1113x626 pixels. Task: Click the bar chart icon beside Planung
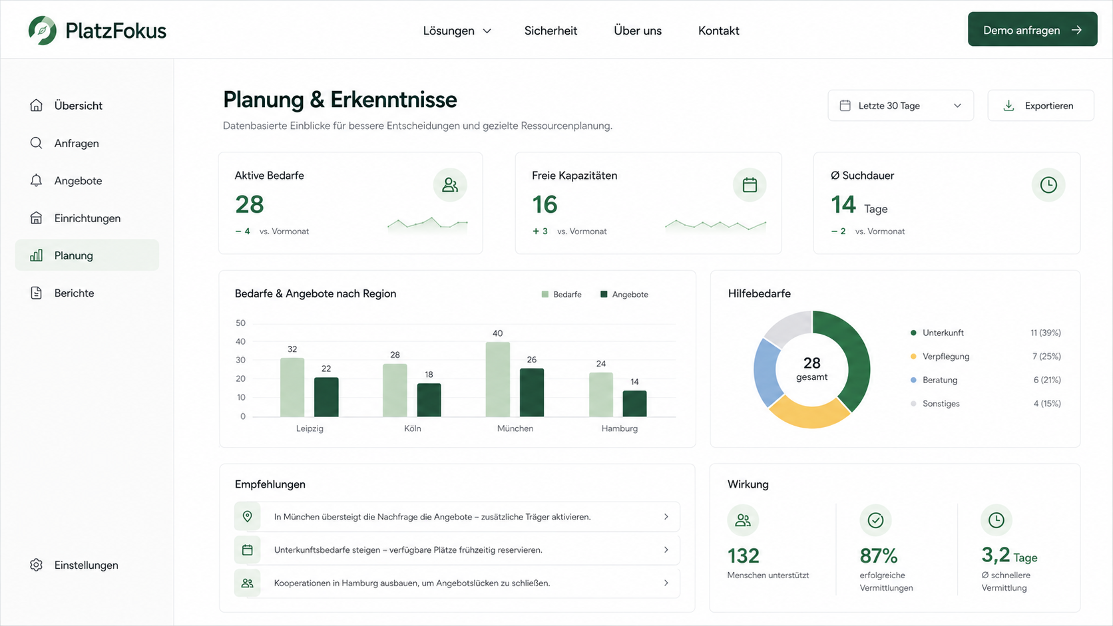click(x=36, y=255)
